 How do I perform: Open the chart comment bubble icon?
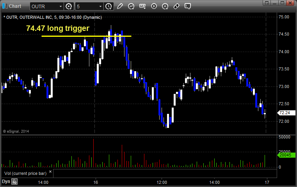point(188,6)
